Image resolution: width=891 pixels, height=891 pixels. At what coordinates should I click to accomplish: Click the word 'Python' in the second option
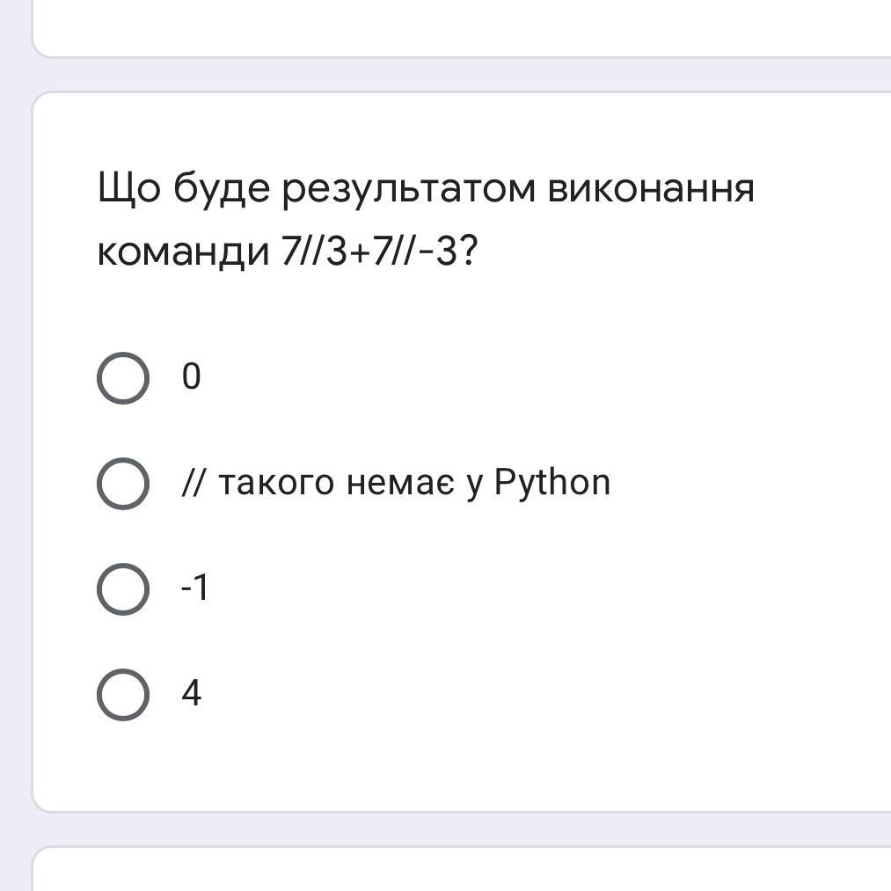pyautogui.click(x=552, y=484)
